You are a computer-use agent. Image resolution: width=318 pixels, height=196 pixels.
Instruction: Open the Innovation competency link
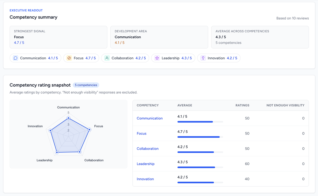pos(145,179)
